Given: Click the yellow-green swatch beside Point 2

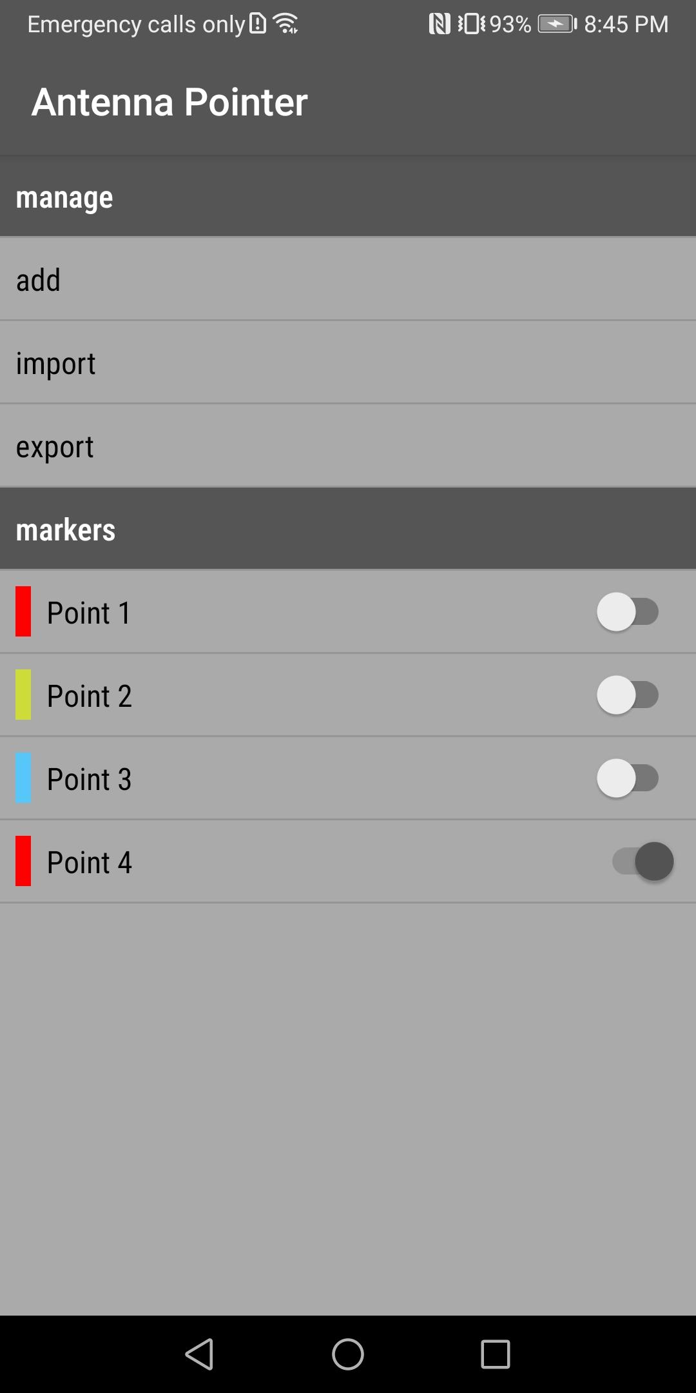Looking at the screenshot, I should point(23,695).
